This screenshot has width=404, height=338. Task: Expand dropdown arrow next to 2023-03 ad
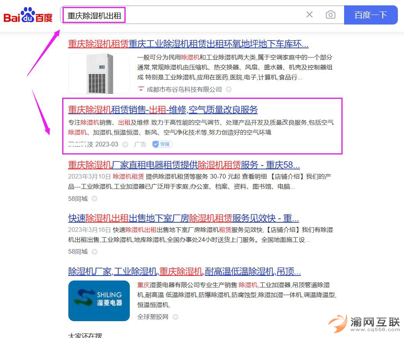[x=125, y=144]
